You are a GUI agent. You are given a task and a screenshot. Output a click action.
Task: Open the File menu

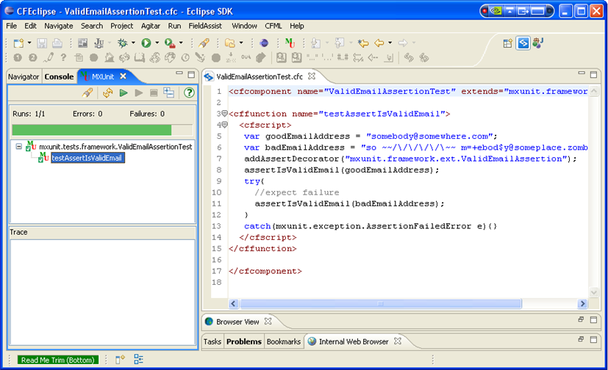[11, 26]
